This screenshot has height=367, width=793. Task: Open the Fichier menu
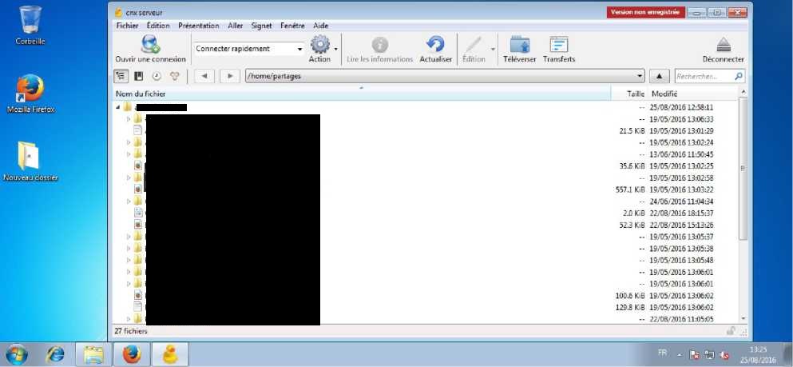tap(127, 26)
